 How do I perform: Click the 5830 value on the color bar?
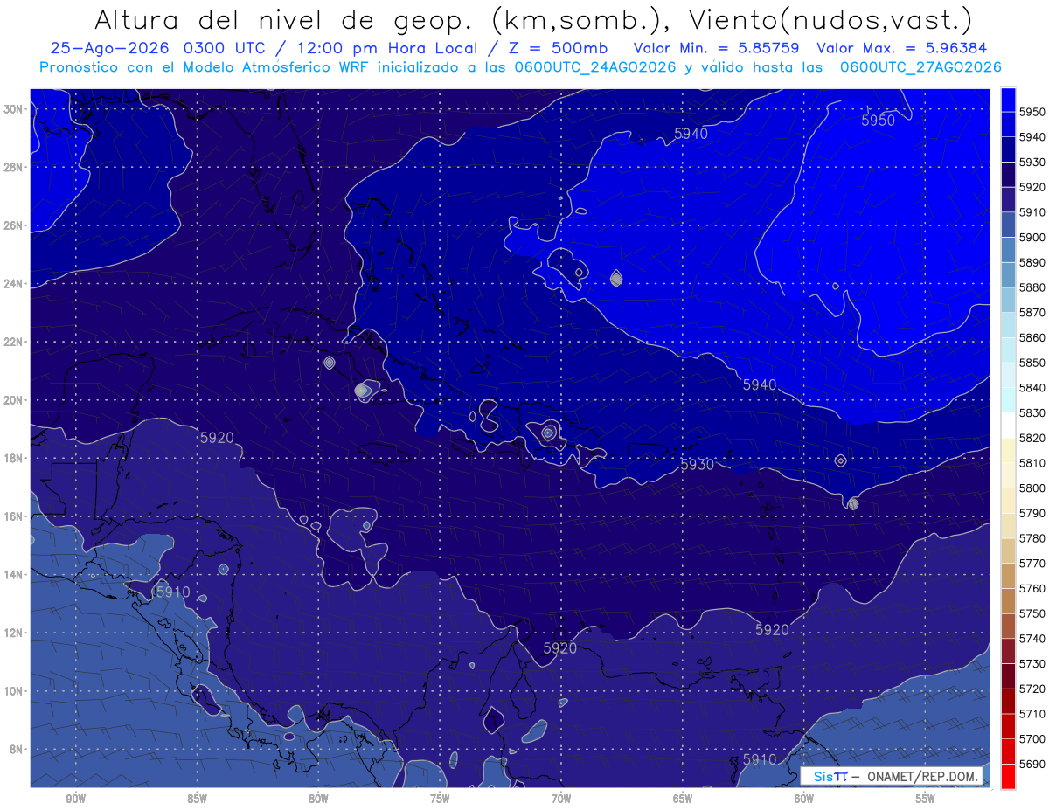(x=1032, y=412)
